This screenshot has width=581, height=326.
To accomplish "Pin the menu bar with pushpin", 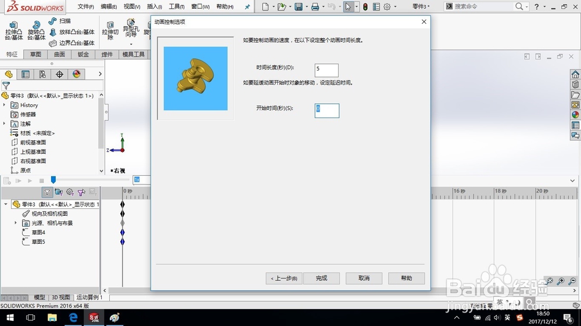I will 247,6.
